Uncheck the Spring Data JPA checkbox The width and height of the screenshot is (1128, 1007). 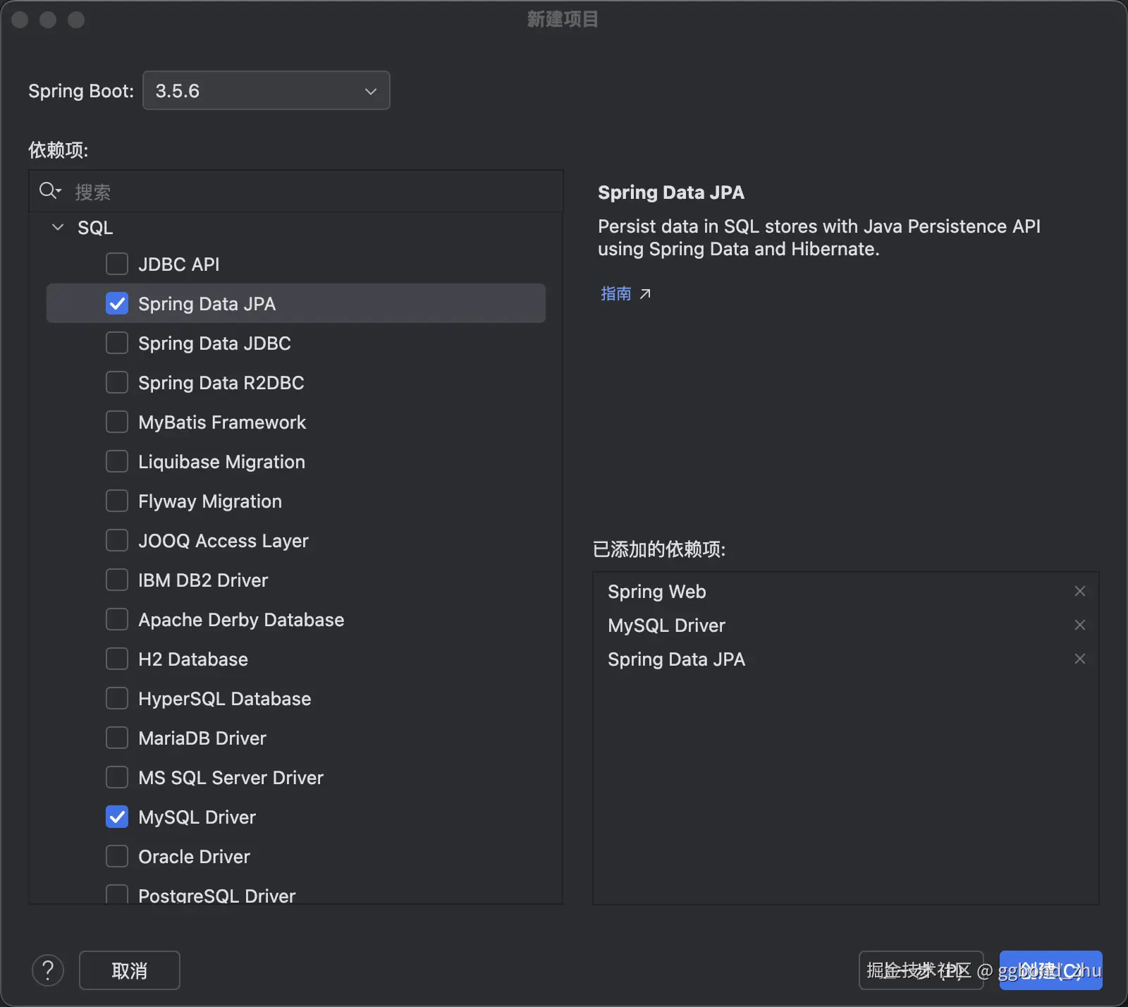point(117,304)
